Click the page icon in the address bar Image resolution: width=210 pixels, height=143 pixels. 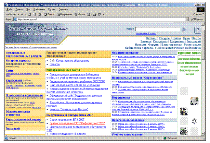pyautogui.click(x=16, y=19)
